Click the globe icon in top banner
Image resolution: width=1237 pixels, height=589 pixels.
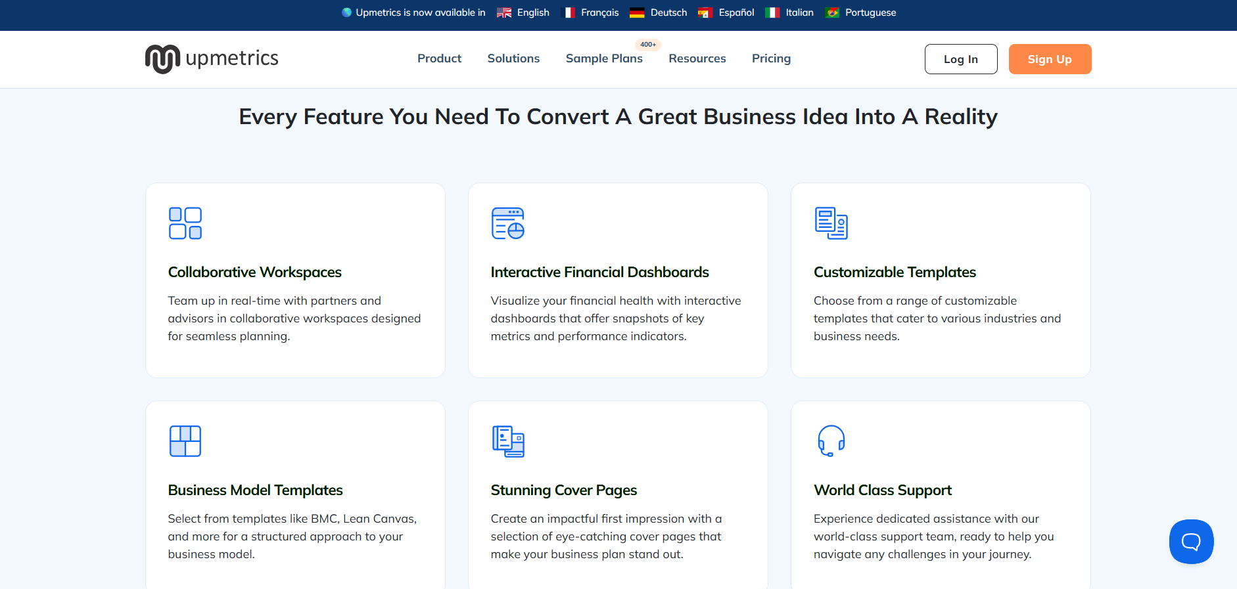point(346,12)
